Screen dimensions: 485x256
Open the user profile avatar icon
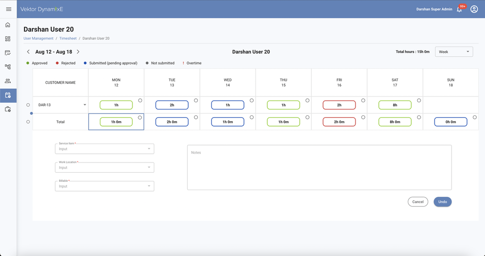[474, 9]
